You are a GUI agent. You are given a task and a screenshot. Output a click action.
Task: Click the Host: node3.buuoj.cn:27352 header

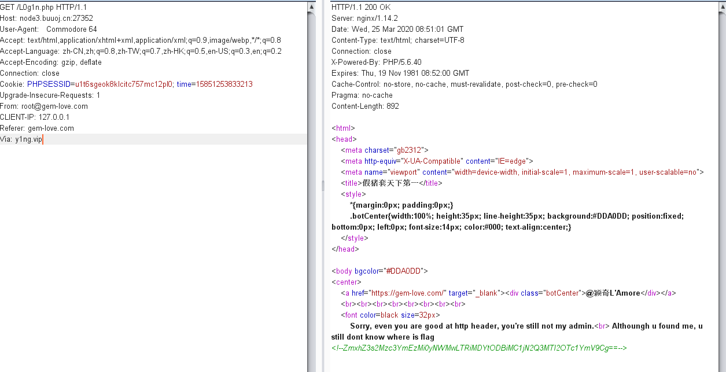(46, 19)
